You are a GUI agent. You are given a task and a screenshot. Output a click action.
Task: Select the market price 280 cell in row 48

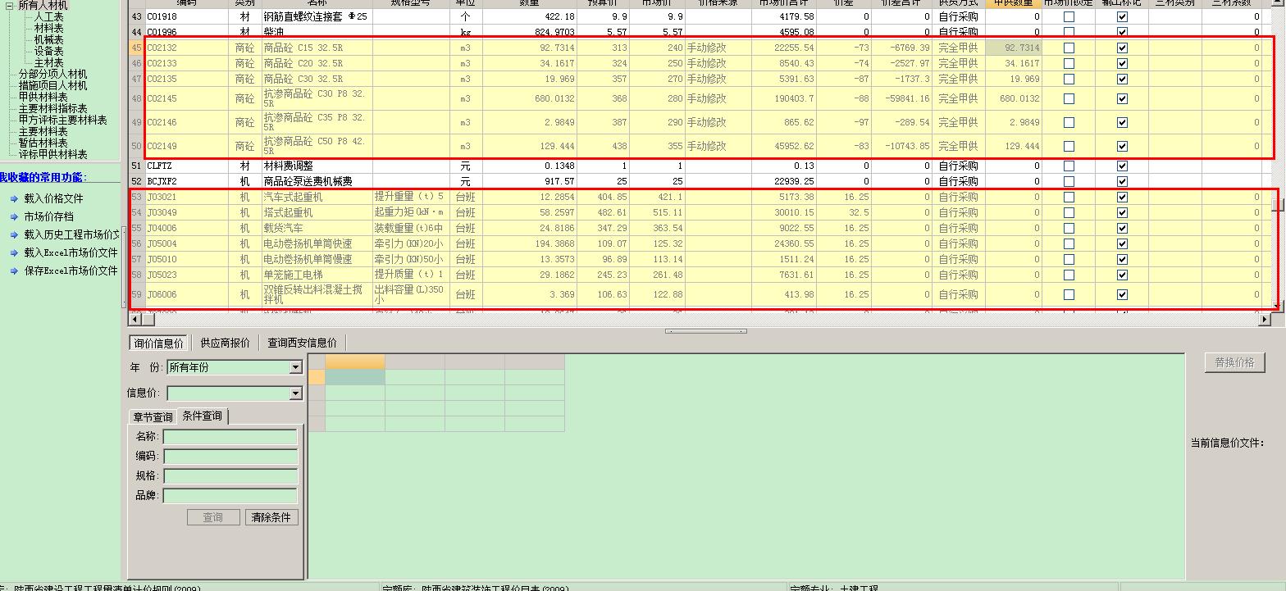[657, 98]
